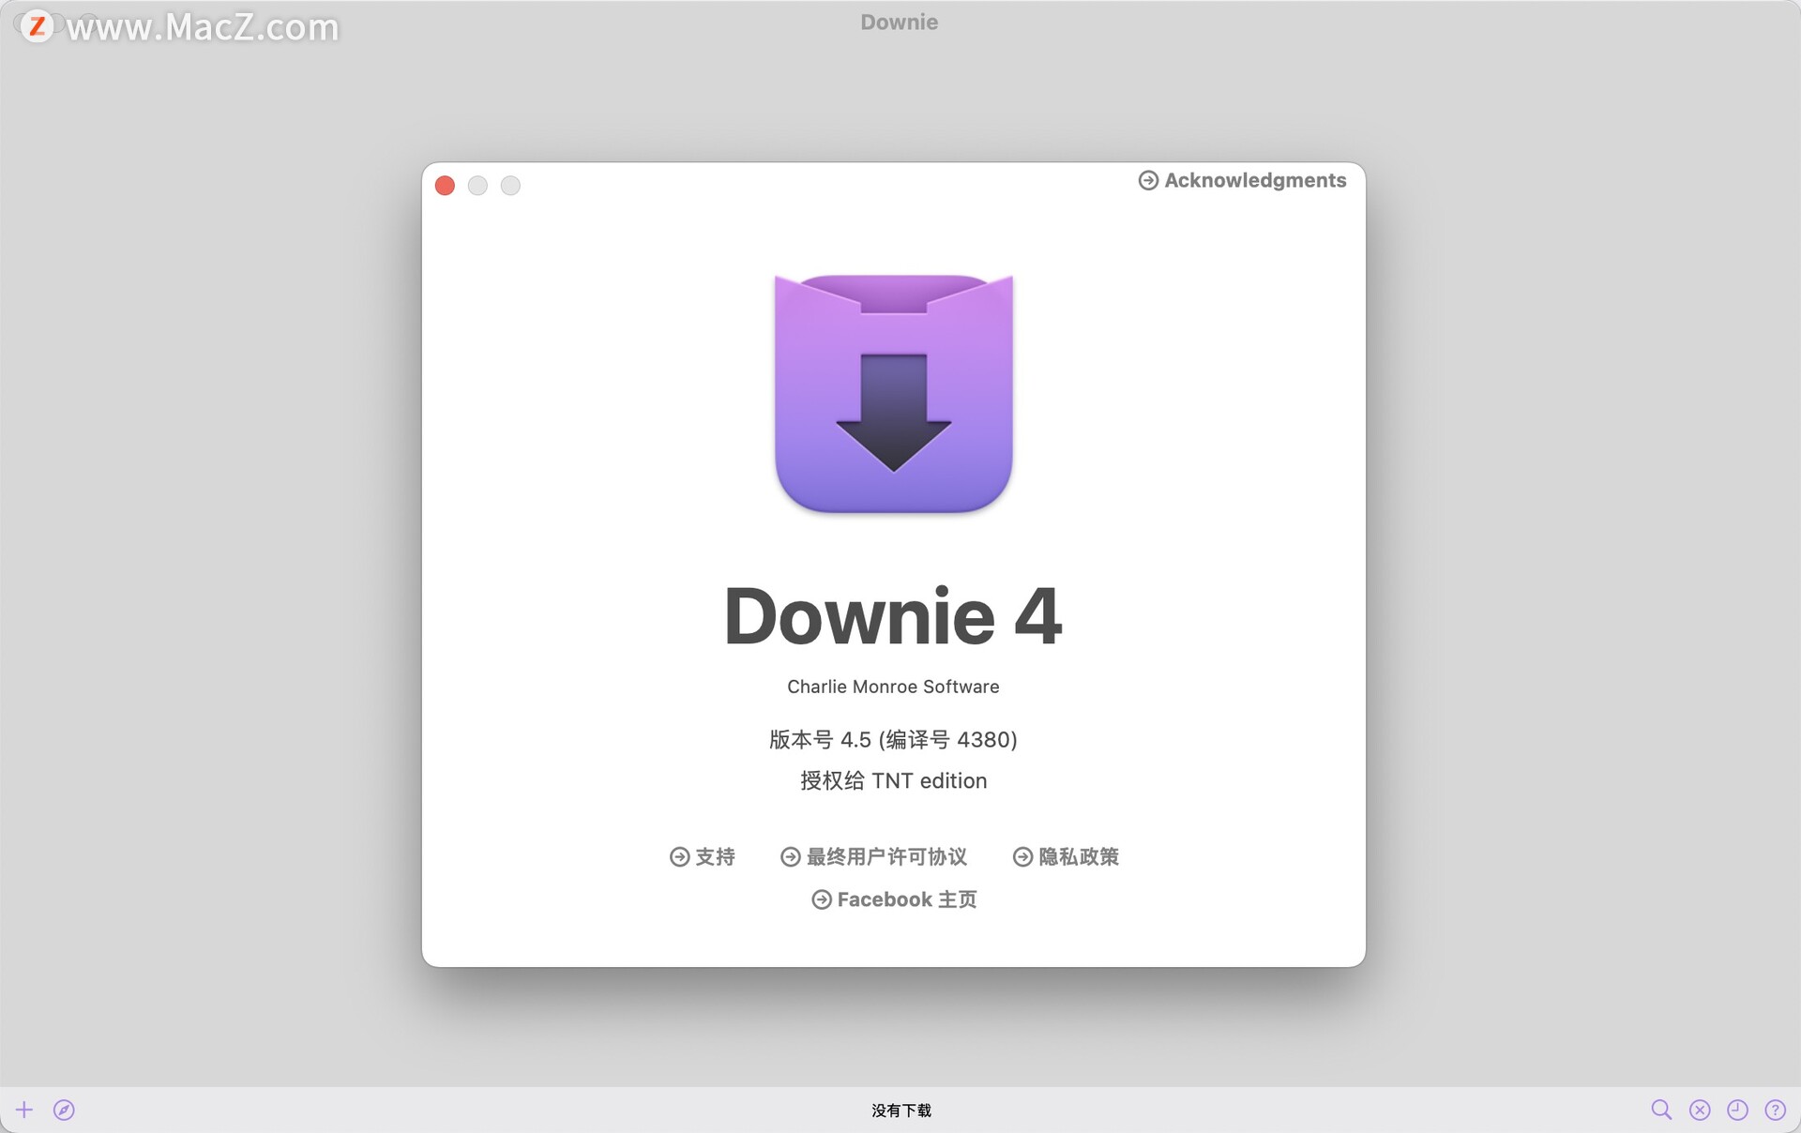Click the 没有下载 status text
The width and height of the screenshot is (1801, 1133).
pyautogui.click(x=900, y=1110)
